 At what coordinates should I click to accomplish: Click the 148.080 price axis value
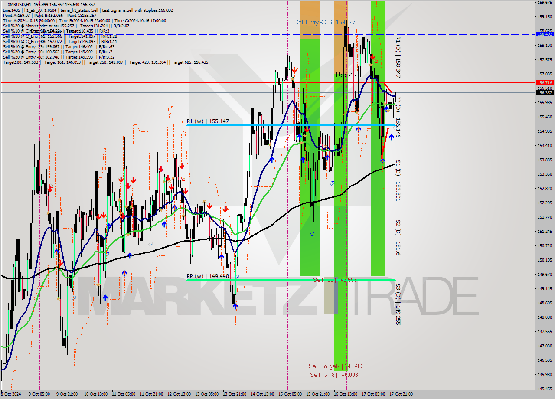coord(545,317)
